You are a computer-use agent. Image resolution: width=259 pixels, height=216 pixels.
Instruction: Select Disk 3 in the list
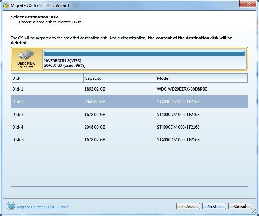click(129, 114)
